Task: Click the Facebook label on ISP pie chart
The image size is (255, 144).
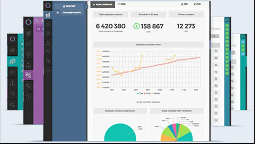Action: (195, 124)
